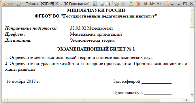This screenshot has width=196, height=104.
Task: Print the table using the printer icon
Action: tap(102, 4)
